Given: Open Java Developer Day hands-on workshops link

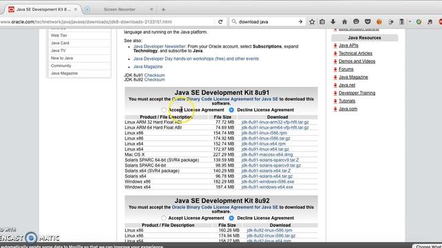Looking at the screenshot, I should pyautogui.click(x=196, y=59).
